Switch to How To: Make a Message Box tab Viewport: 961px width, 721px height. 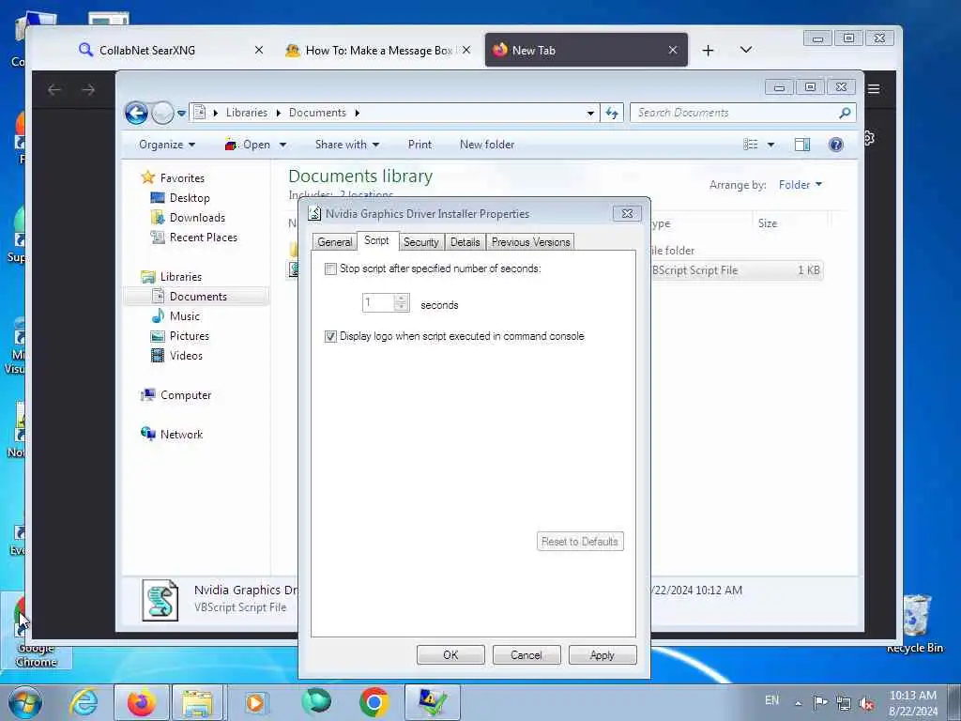(x=379, y=51)
